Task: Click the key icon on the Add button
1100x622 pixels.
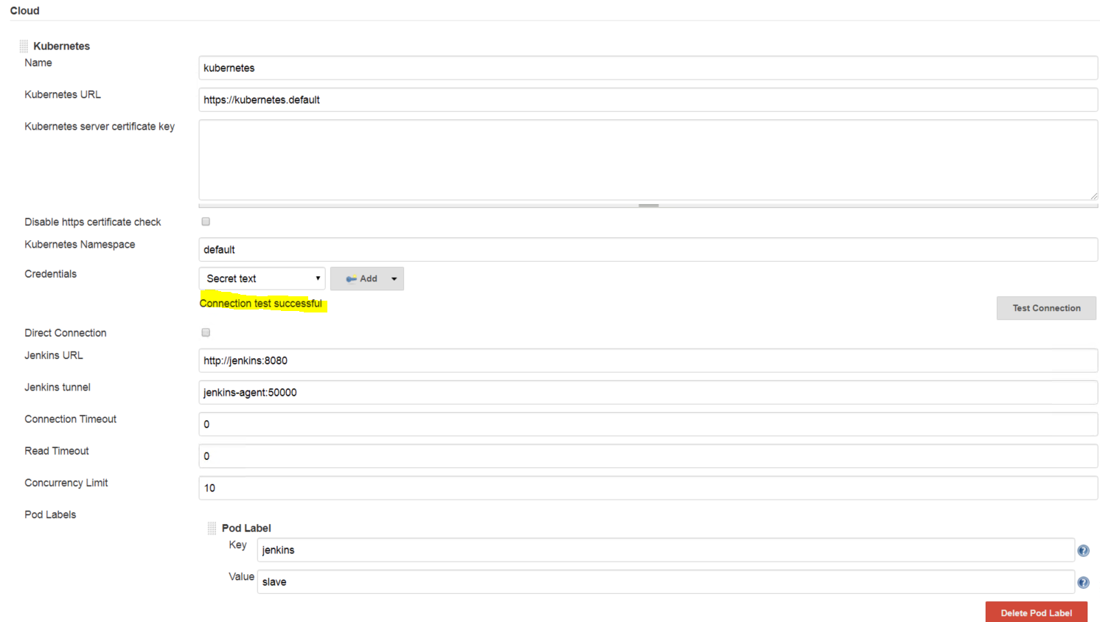Action: (x=353, y=279)
